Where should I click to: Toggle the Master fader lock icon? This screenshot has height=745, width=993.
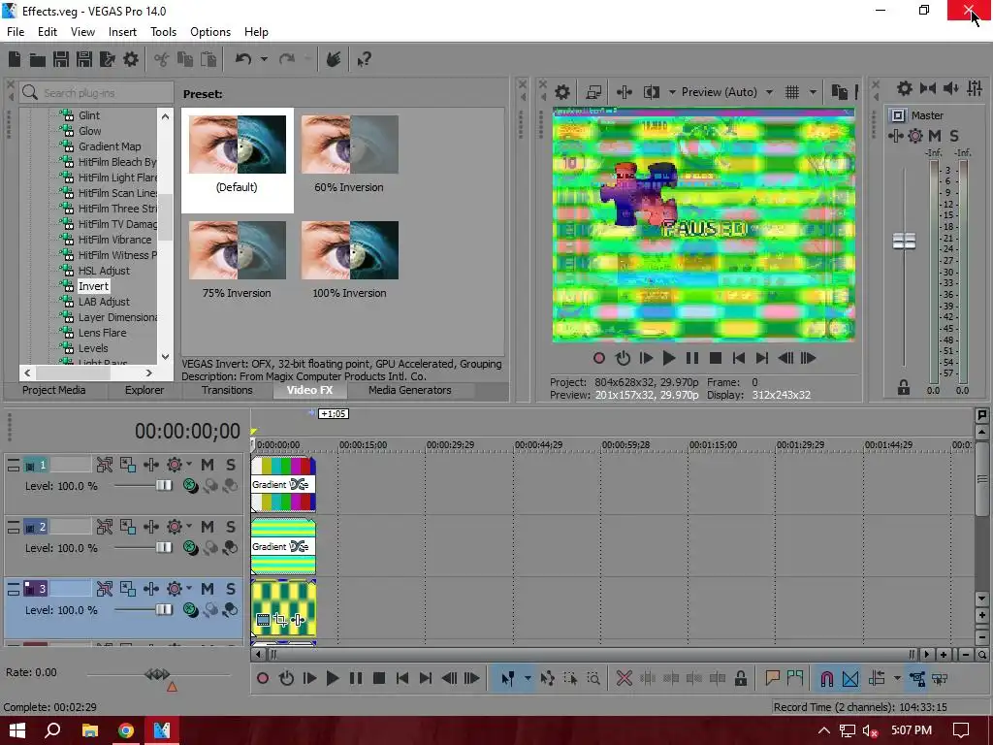pos(904,387)
